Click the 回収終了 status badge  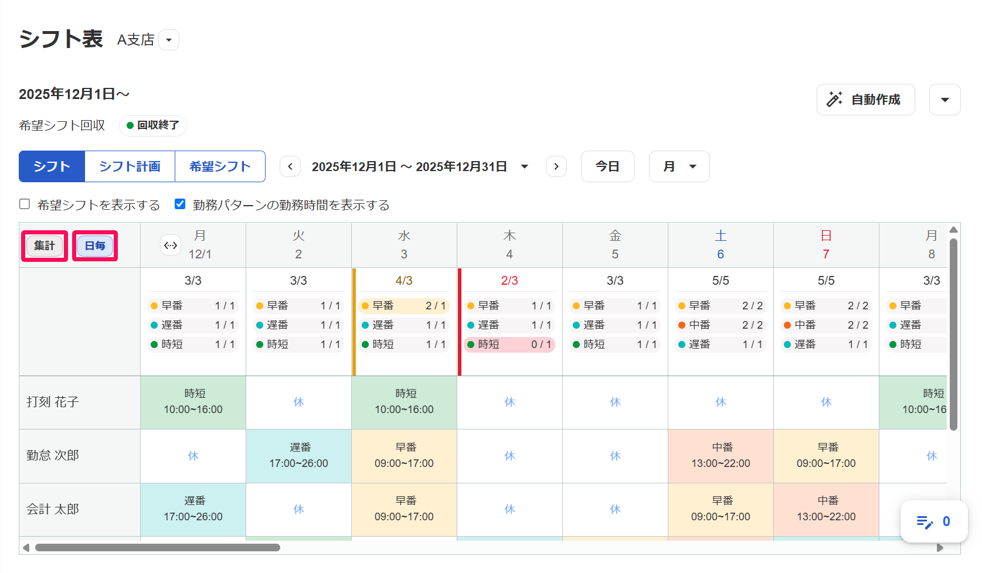point(153,125)
